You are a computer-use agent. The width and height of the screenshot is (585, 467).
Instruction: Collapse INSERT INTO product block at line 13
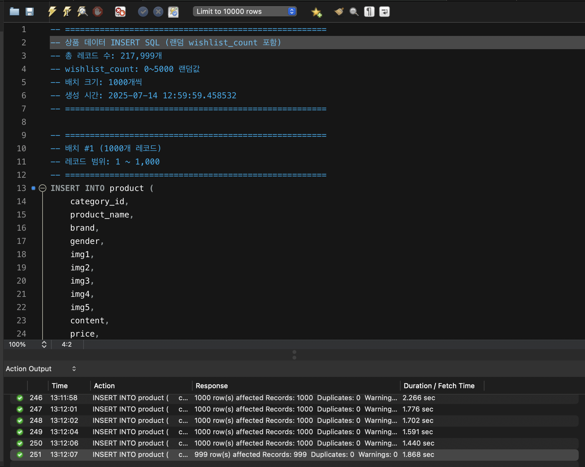[x=43, y=188]
